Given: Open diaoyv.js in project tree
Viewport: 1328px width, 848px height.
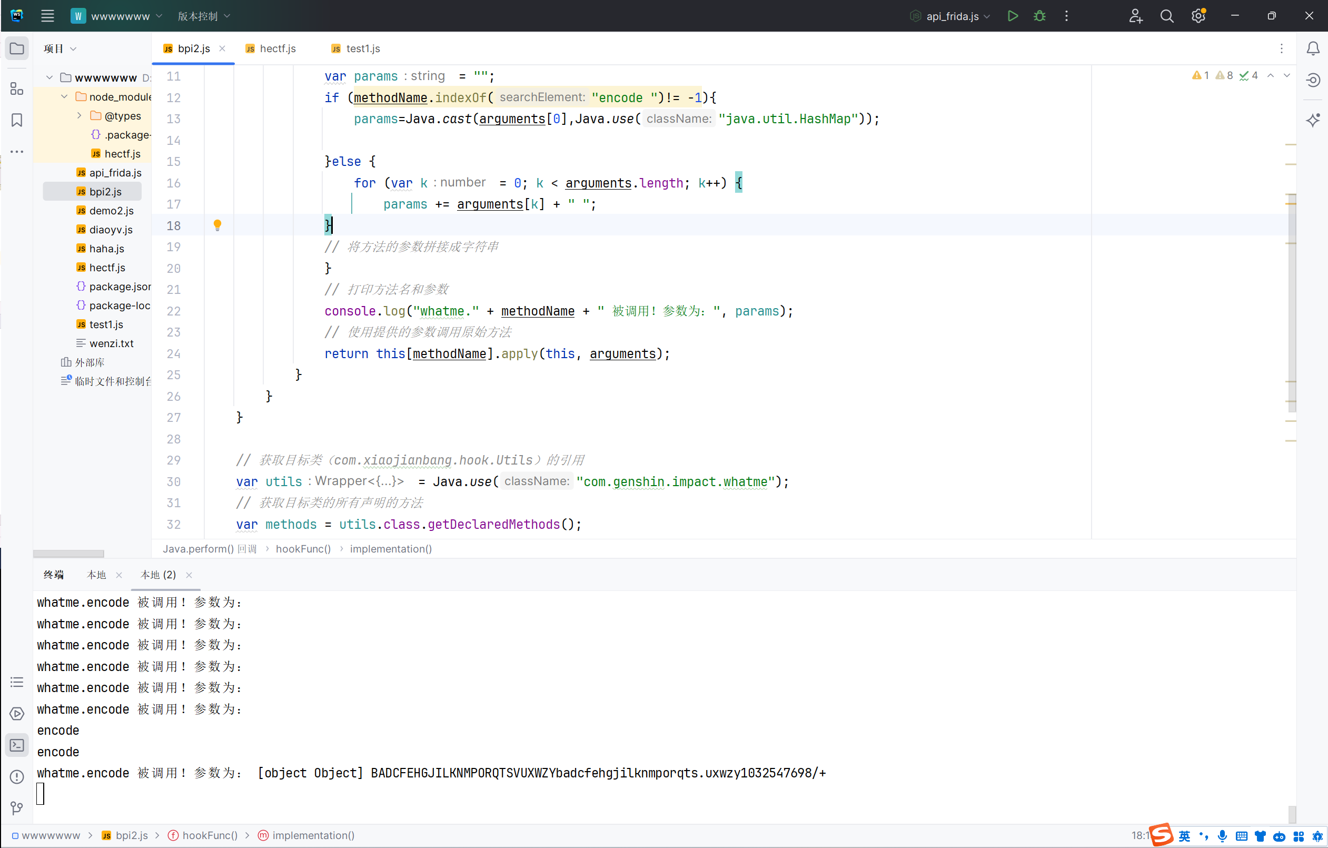Looking at the screenshot, I should pos(104,230).
